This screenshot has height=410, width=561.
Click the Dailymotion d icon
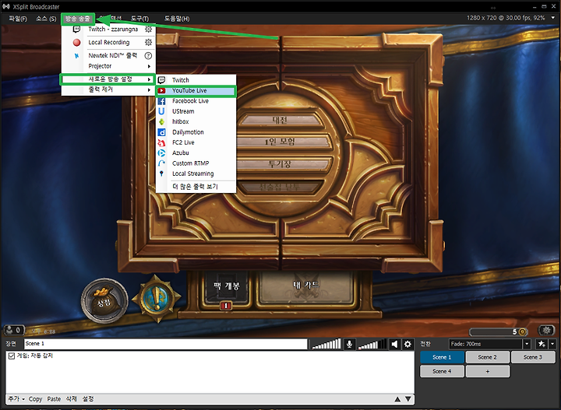point(161,132)
